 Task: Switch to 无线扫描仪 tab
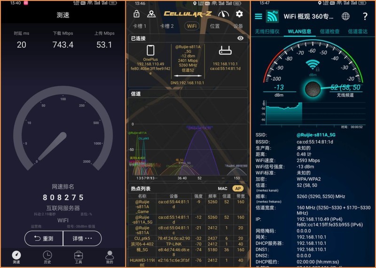coord(267,31)
